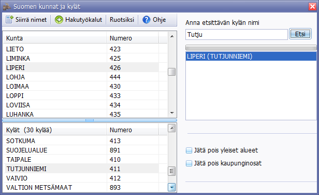Open Ruotsiksi toolbar item
The height and width of the screenshot is (195, 319).
122,20
